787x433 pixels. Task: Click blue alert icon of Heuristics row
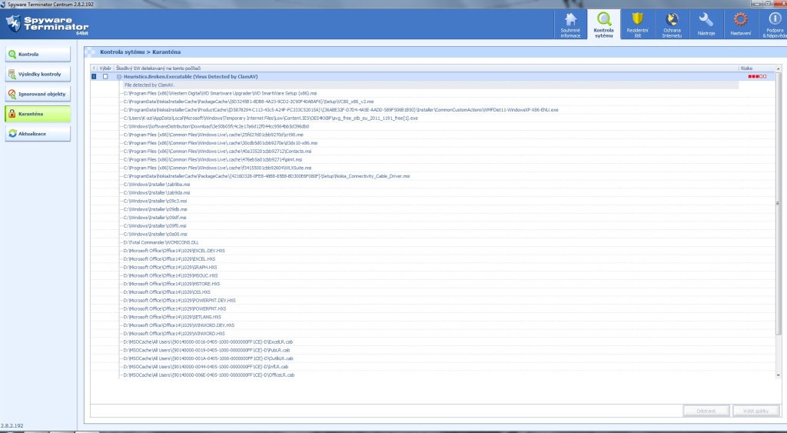94,77
